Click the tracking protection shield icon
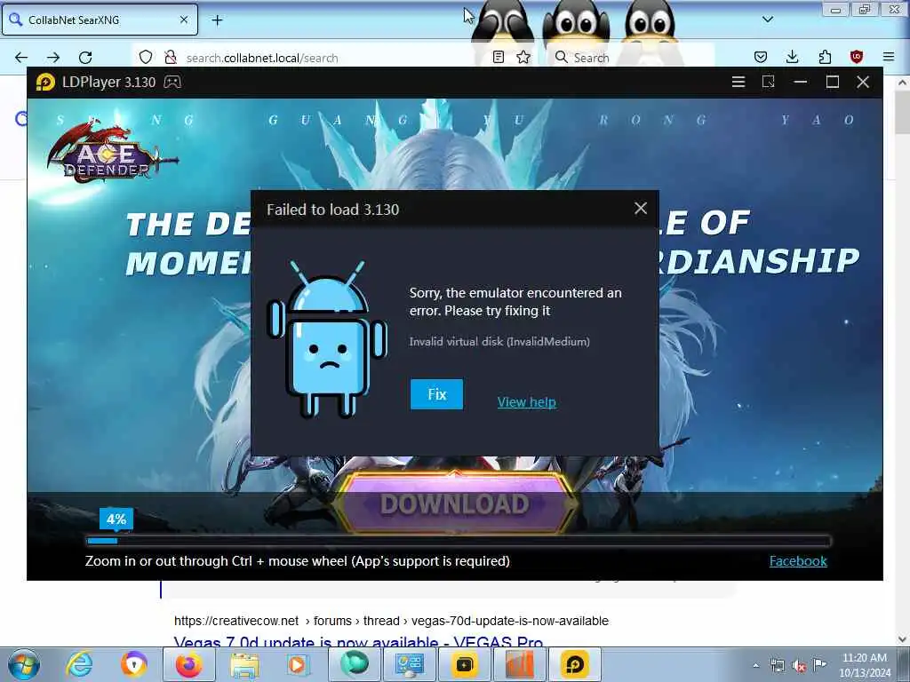This screenshot has height=682, width=910. (x=146, y=57)
